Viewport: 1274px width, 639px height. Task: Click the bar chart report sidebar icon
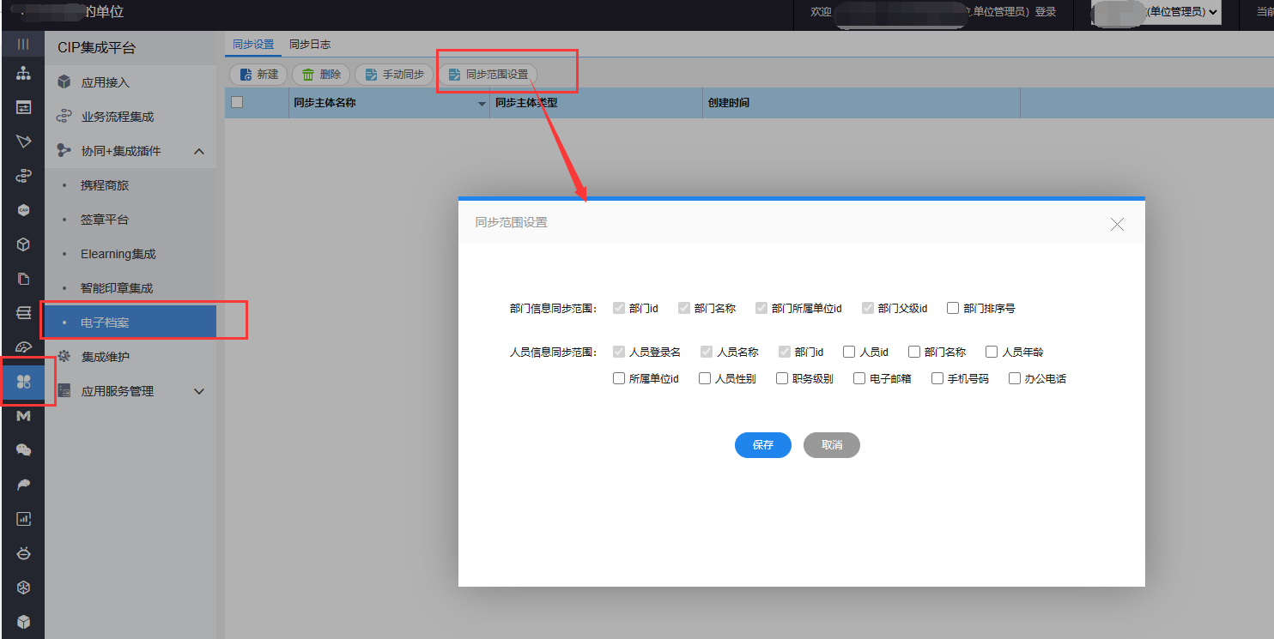point(23,519)
